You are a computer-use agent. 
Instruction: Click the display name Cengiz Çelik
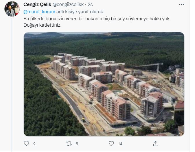click(x=37, y=5)
